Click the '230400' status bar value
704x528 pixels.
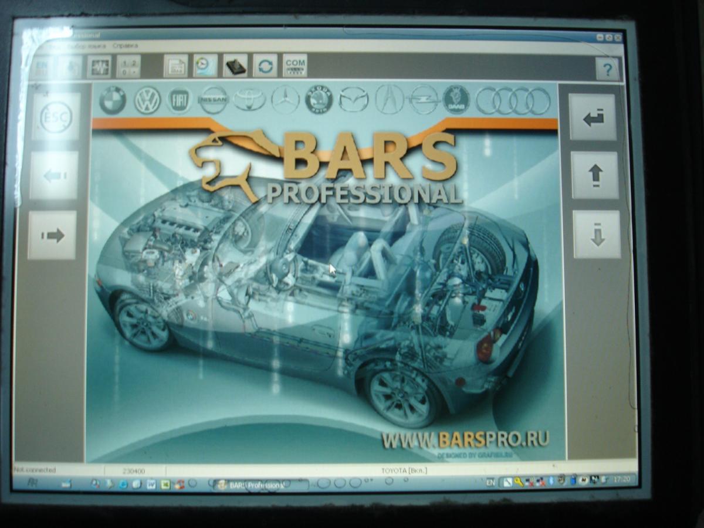tap(134, 471)
